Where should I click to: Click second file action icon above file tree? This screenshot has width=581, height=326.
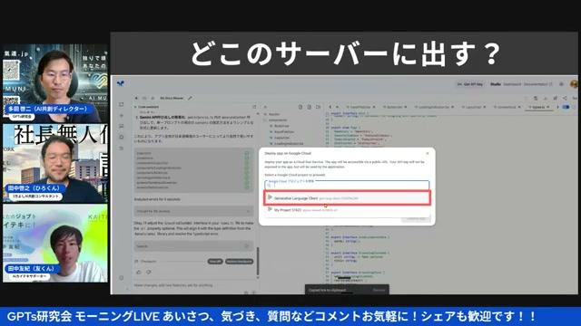tap(309, 107)
